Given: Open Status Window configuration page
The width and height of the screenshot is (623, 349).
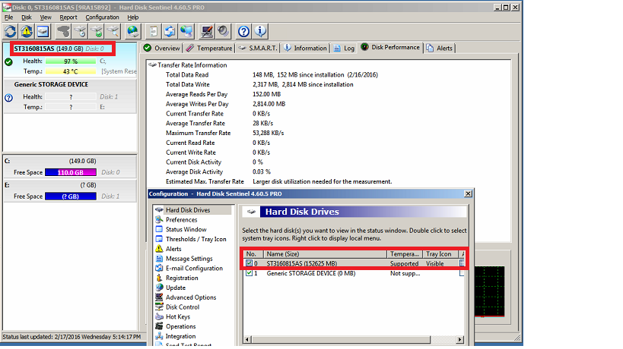Looking at the screenshot, I should pyautogui.click(x=186, y=229).
